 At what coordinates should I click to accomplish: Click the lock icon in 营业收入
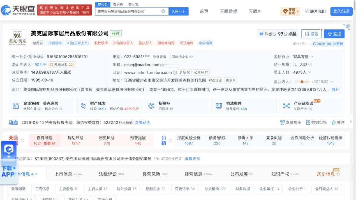[x=302, y=82]
